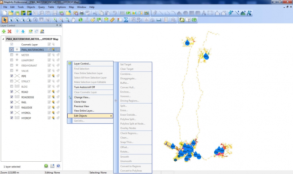
Task: Choose Turn Autoscroll Off menu entry
Action: pyautogui.click(x=90, y=87)
